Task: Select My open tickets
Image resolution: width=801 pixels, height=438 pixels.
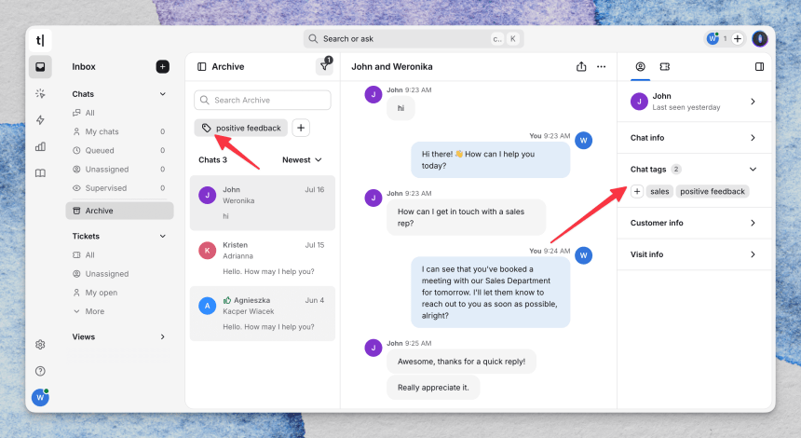Action: coord(119,293)
